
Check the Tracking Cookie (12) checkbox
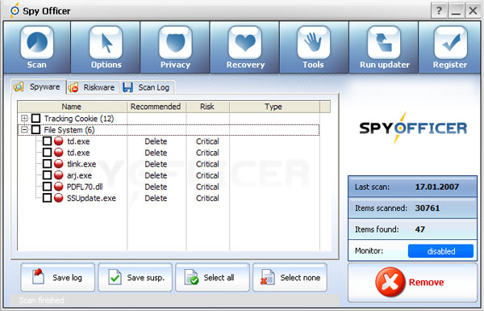[x=36, y=118]
